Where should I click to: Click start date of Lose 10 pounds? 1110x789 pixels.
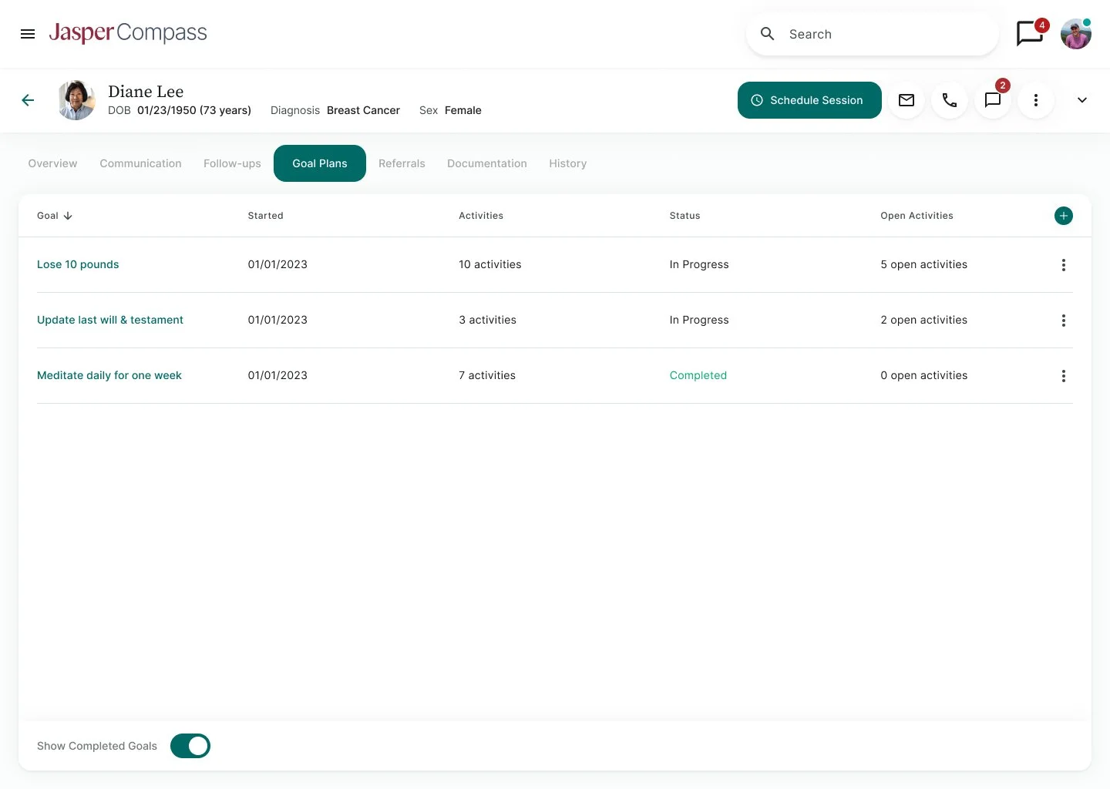[277, 264]
